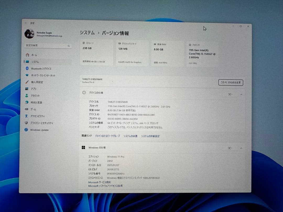Click inside the 設定の検索 search field
Viewport: 283px width, 212px height.
47,46
